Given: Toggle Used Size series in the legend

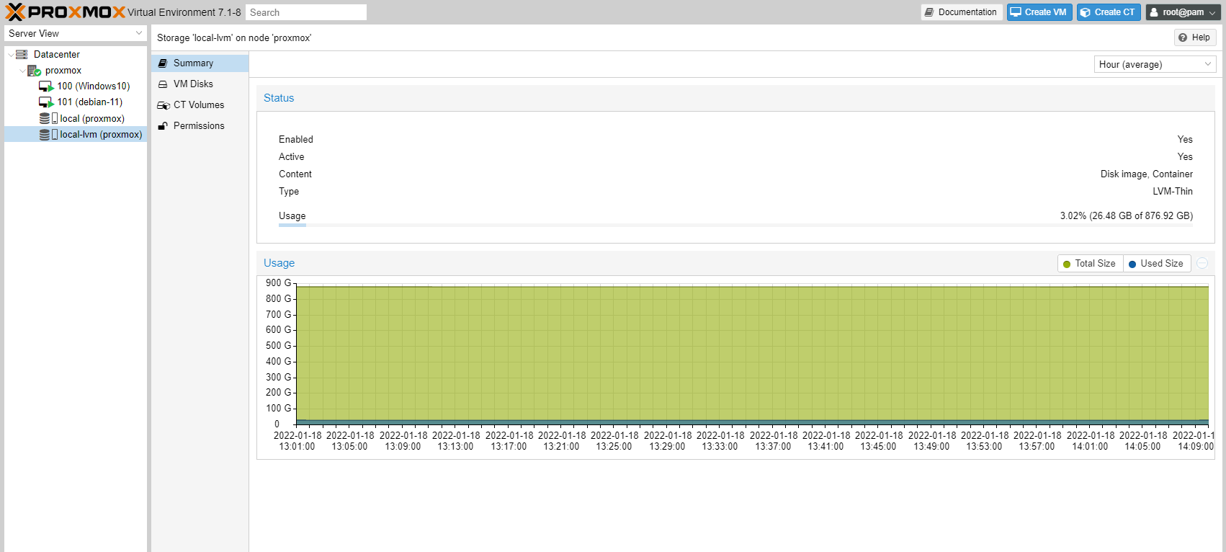Looking at the screenshot, I should click(1155, 264).
